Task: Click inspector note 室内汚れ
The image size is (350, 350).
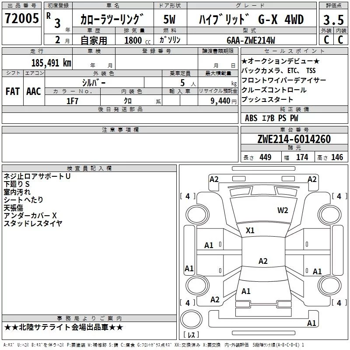Action: 17,192
